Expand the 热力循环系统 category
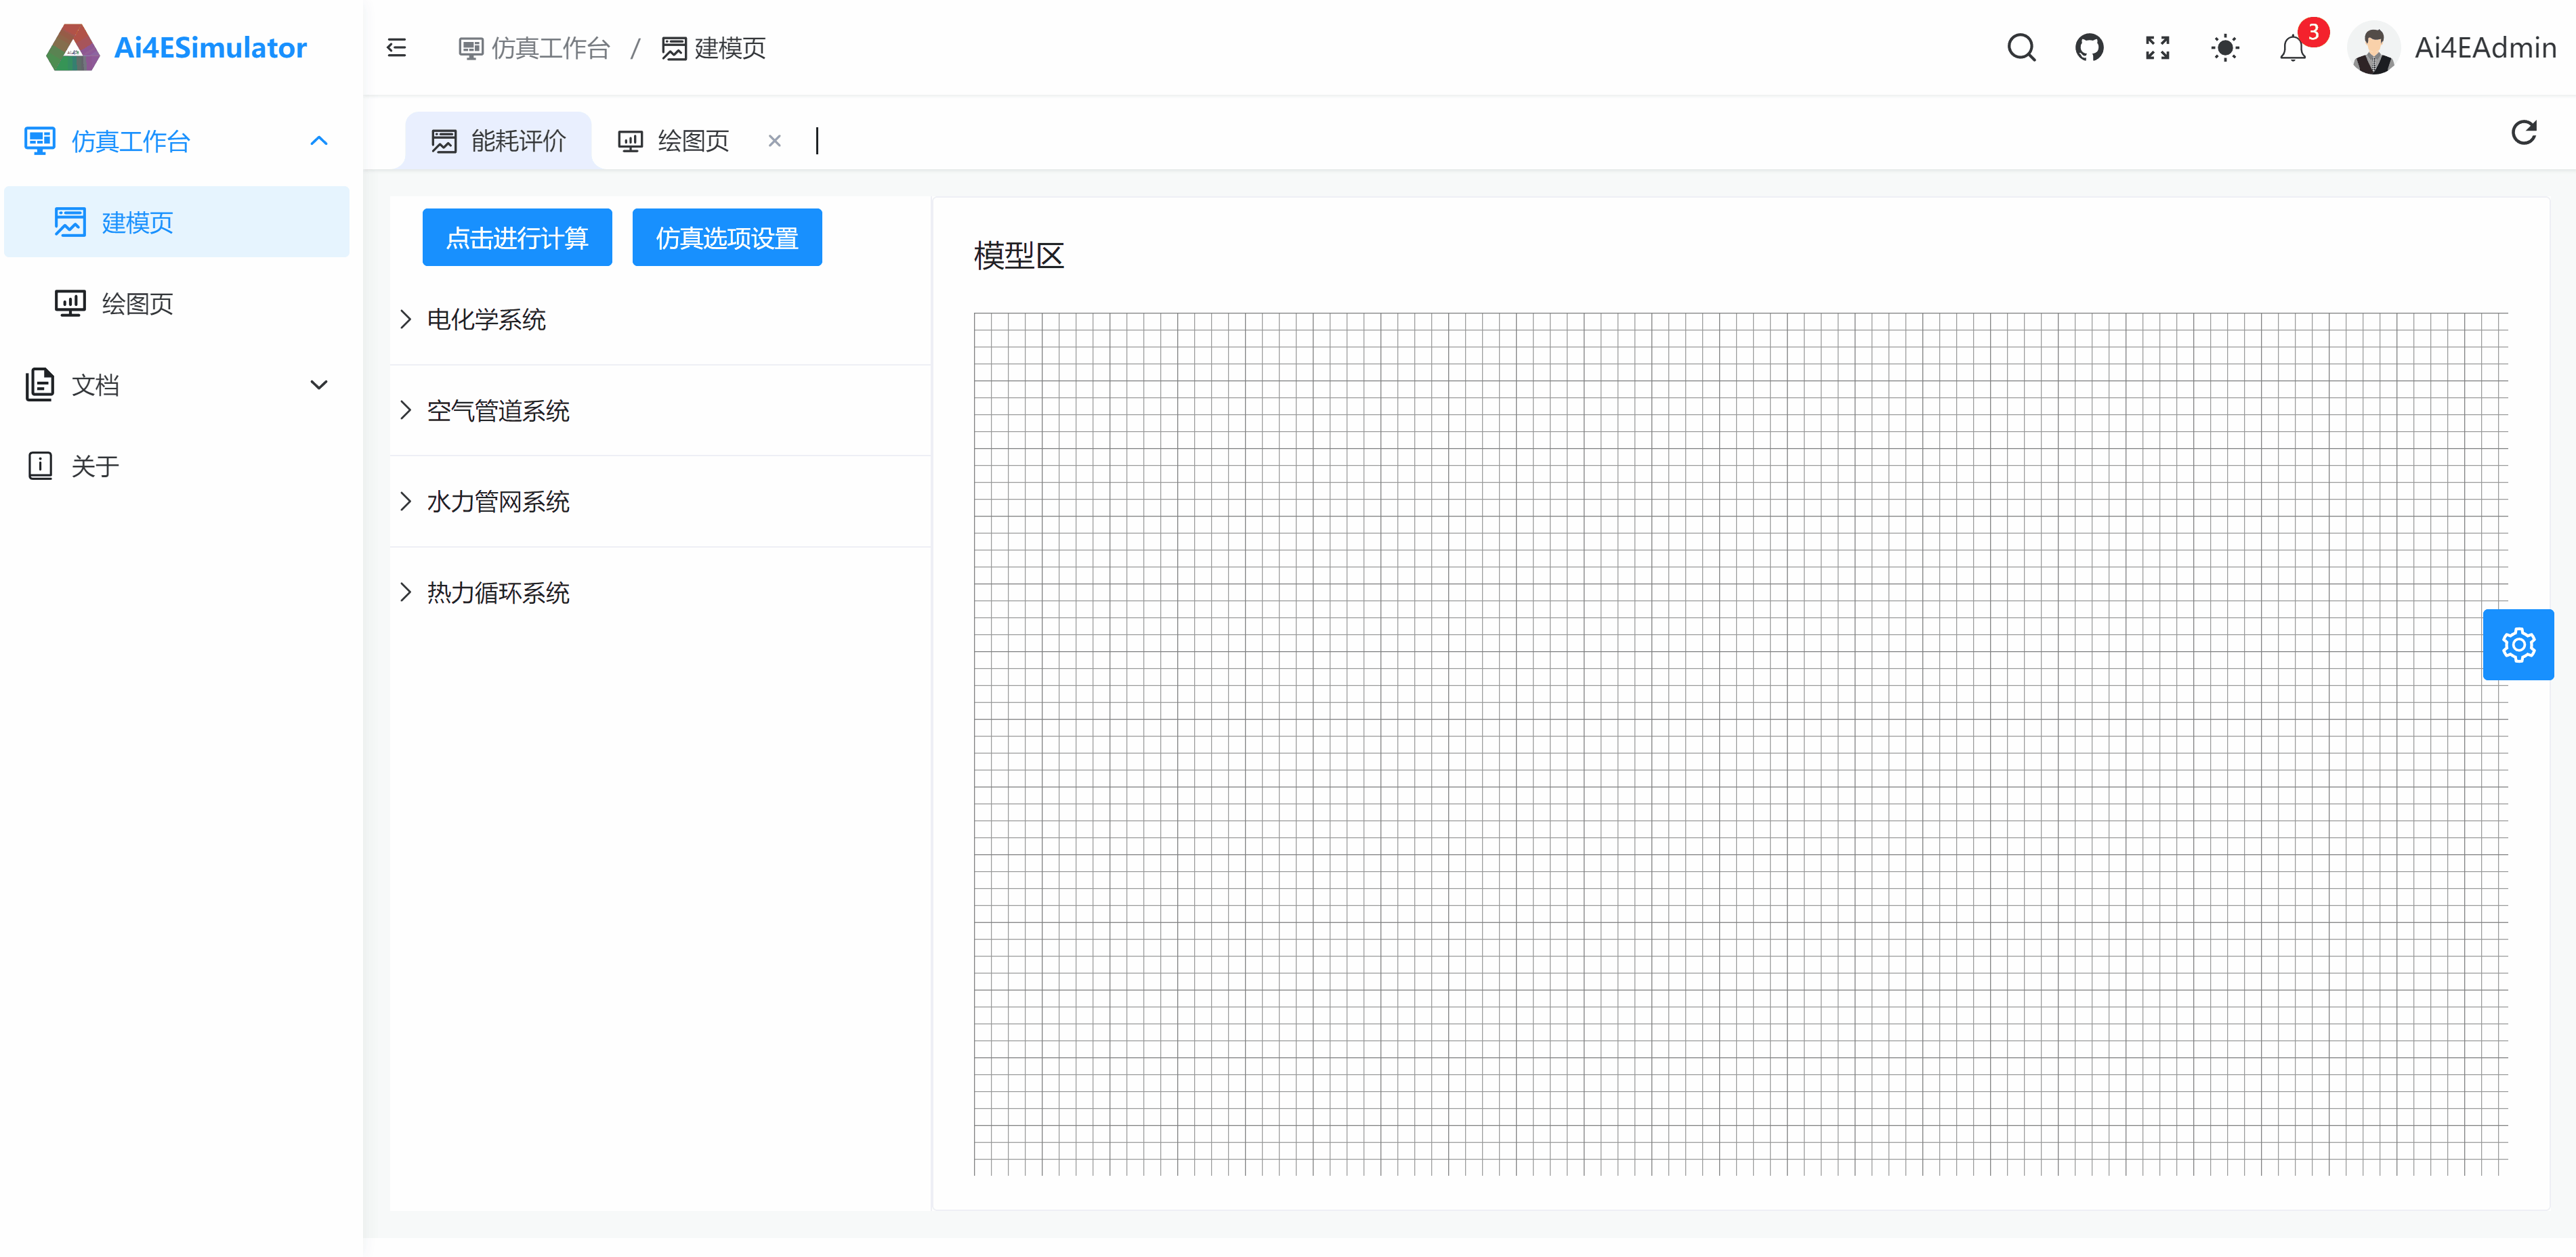The height and width of the screenshot is (1257, 2576). [498, 592]
